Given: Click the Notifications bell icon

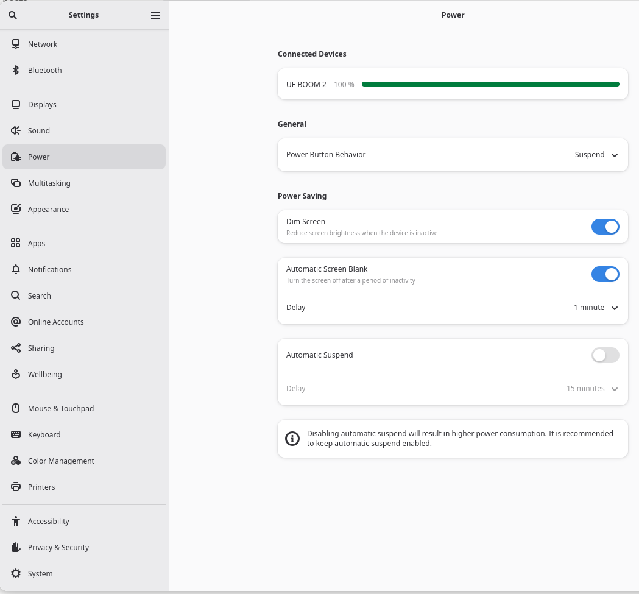Looking at the screenshot, I should click(x=16, y=269).
